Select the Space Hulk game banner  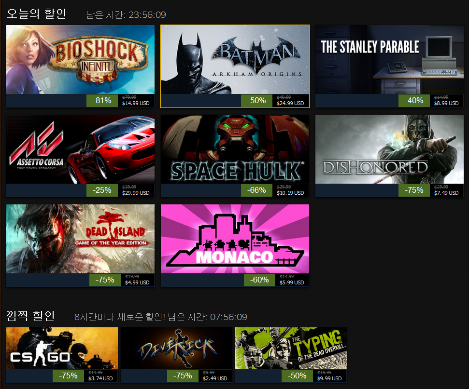(x=235, y=149)
